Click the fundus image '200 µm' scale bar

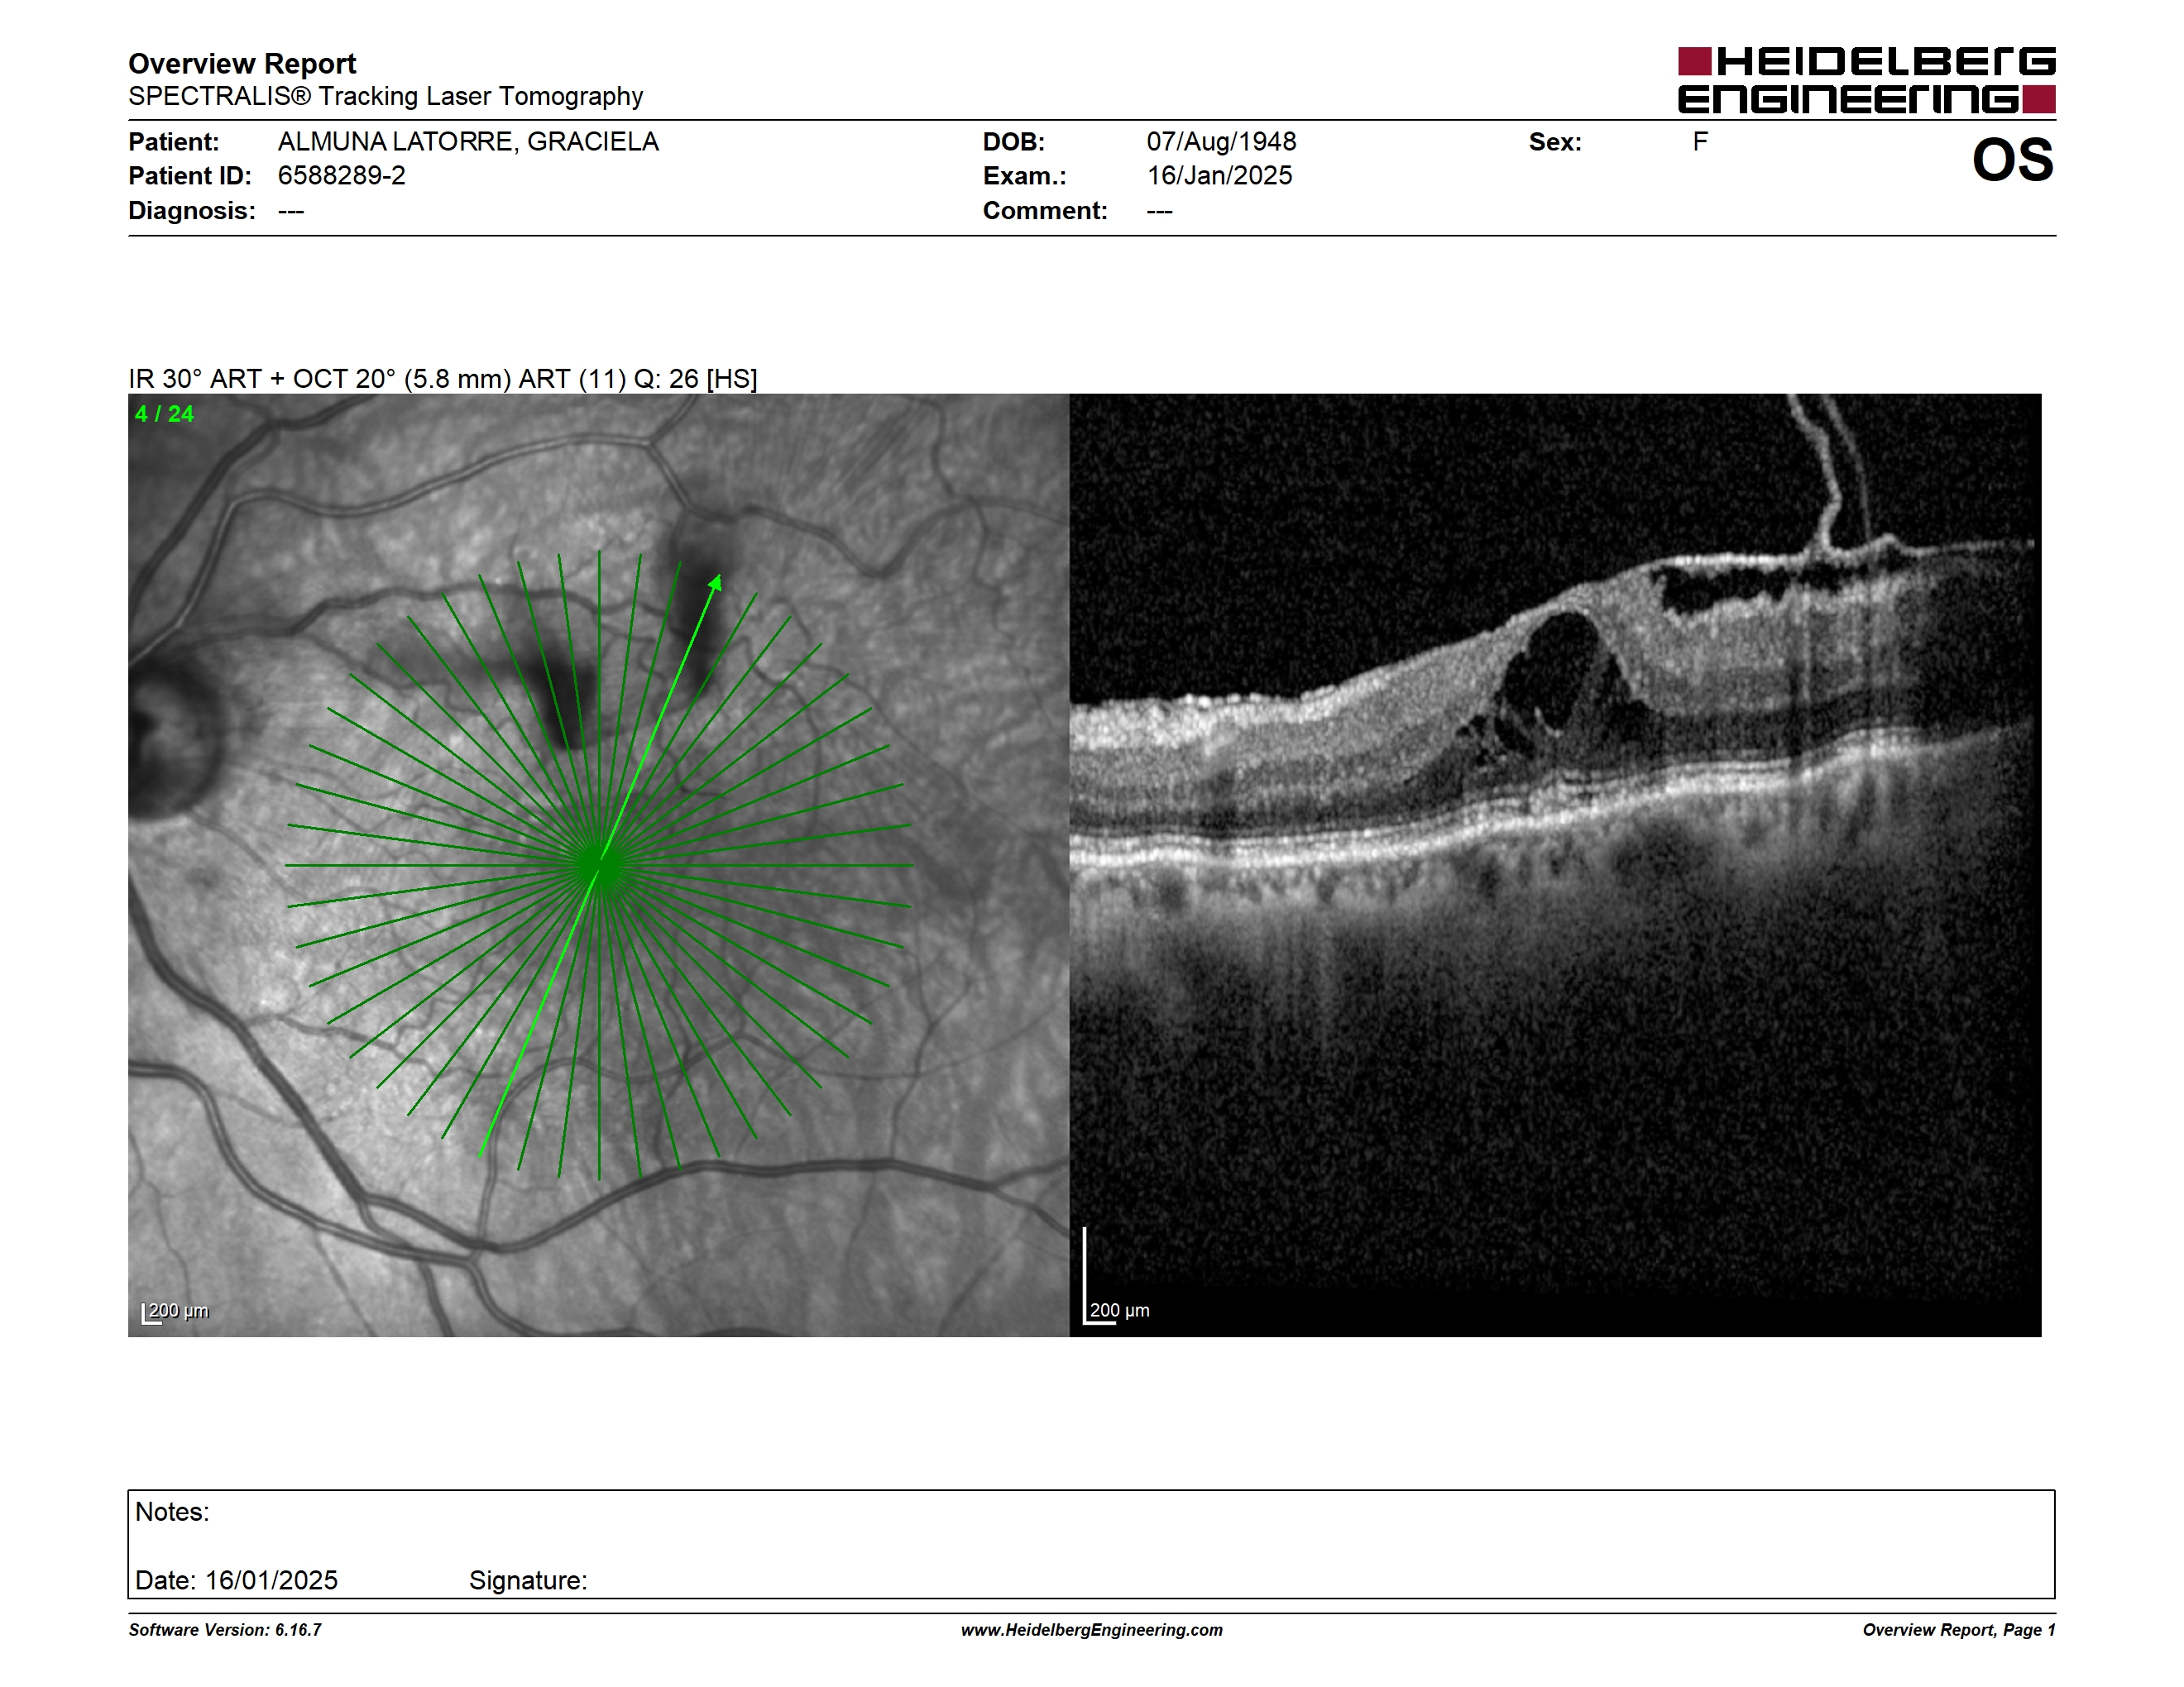click(175, 1312)
